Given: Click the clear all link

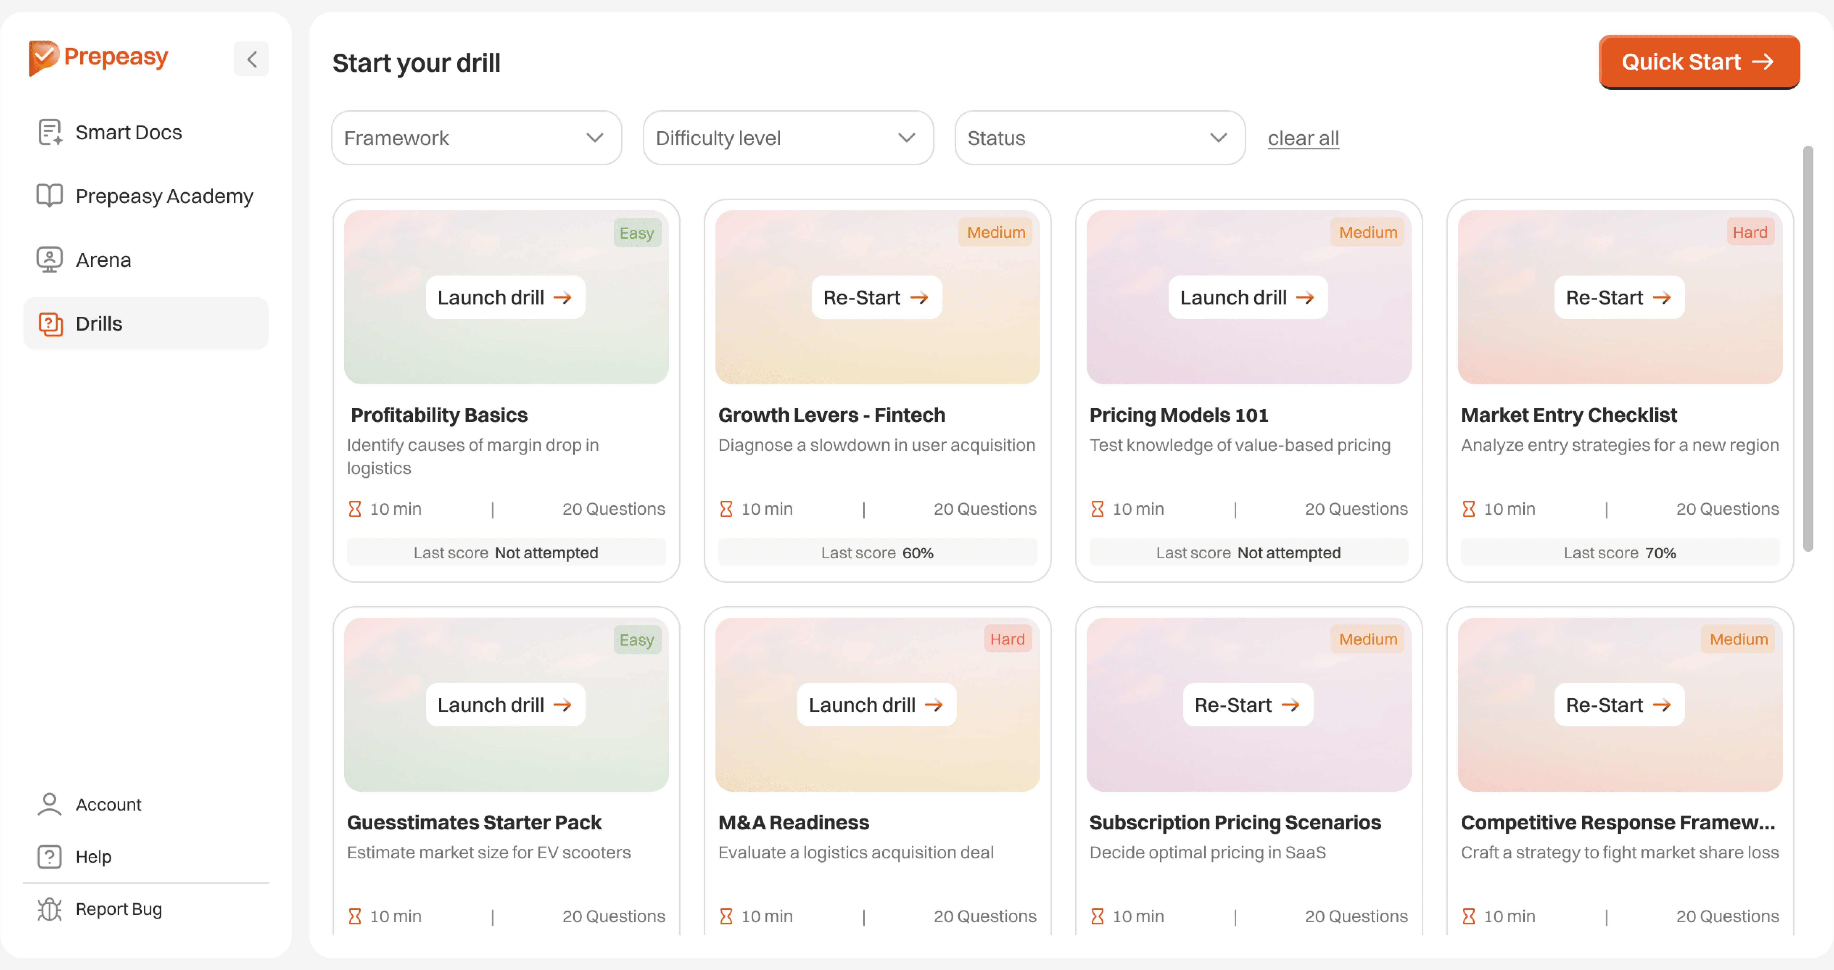Looking at the screenshot, I should [1303, 138].
